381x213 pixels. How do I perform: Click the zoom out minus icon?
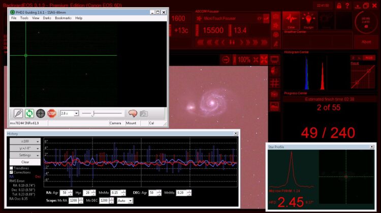click(x=226, y=60)
